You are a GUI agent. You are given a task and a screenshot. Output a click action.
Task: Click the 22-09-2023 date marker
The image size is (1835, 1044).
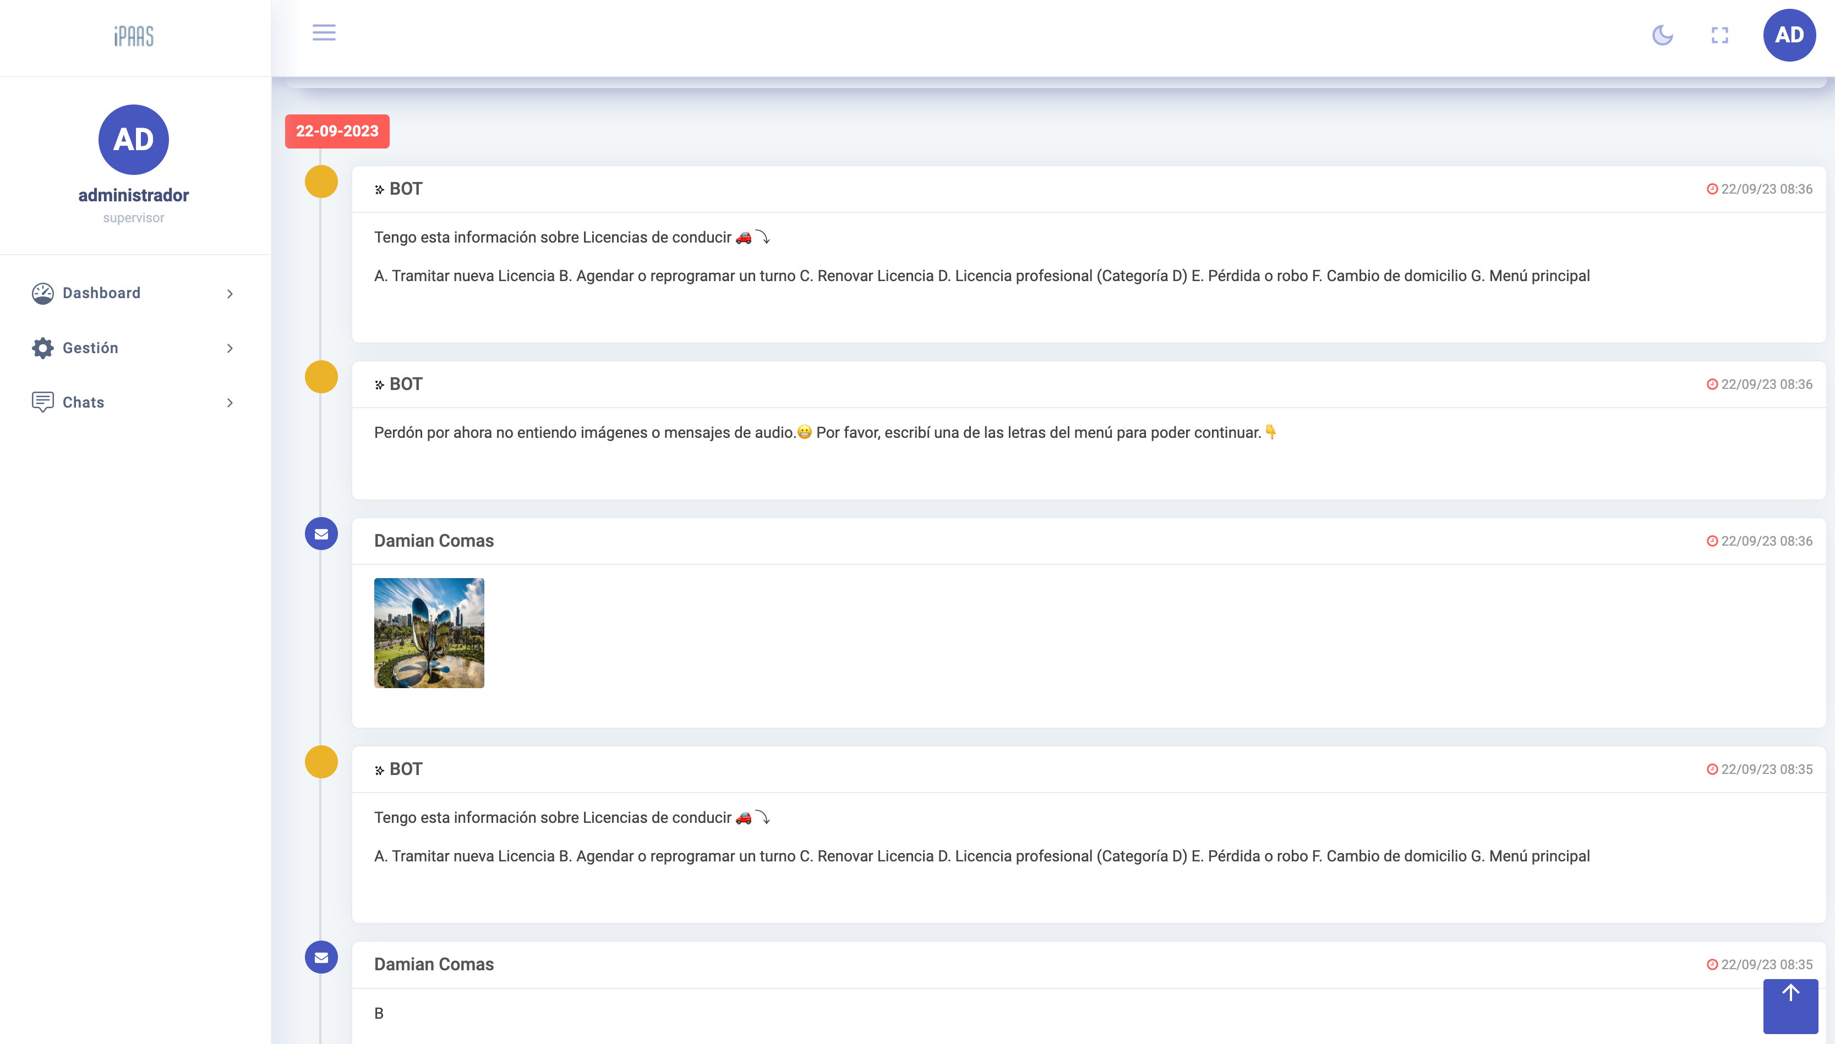(337, 131)
